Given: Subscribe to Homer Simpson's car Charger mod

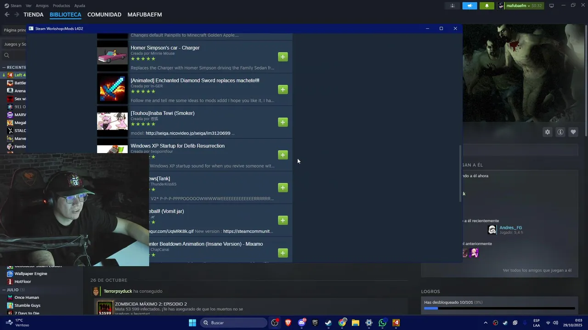Looking at the screenshot, I should pos(283,57).
